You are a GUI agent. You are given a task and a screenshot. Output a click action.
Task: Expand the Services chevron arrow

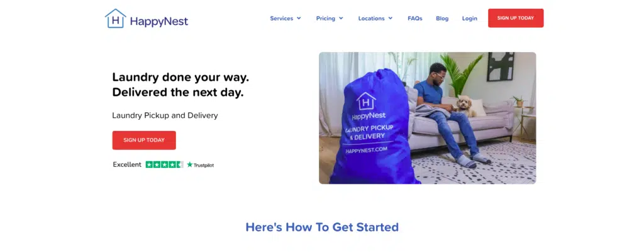point(299,18)
